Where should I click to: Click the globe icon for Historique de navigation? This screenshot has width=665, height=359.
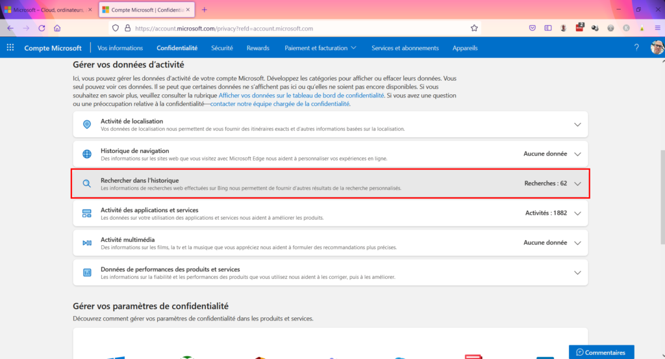[x=87, y=153]
